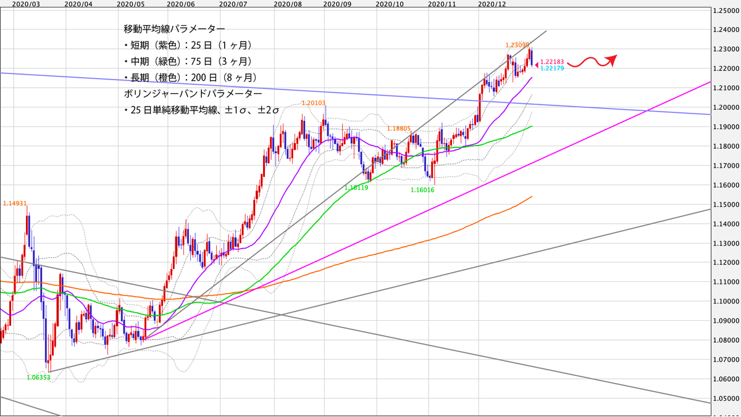Click the pink current price arrow marker
741x417 pixels.
tap(537, 65)
